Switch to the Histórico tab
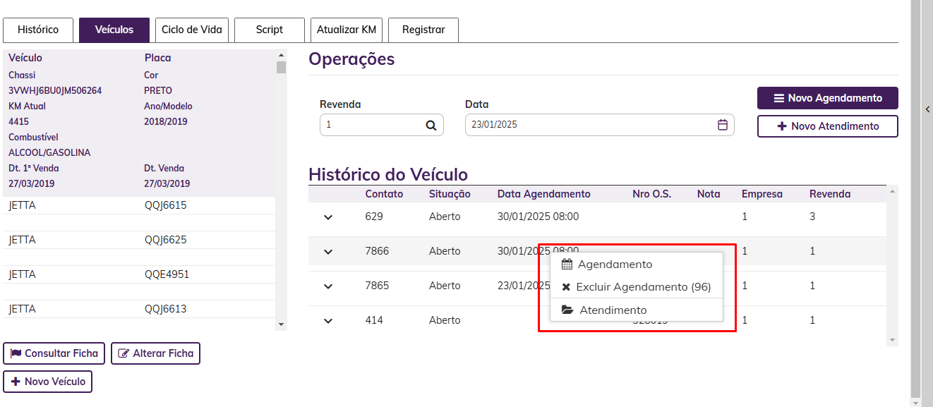 click(x=38, y=30)
